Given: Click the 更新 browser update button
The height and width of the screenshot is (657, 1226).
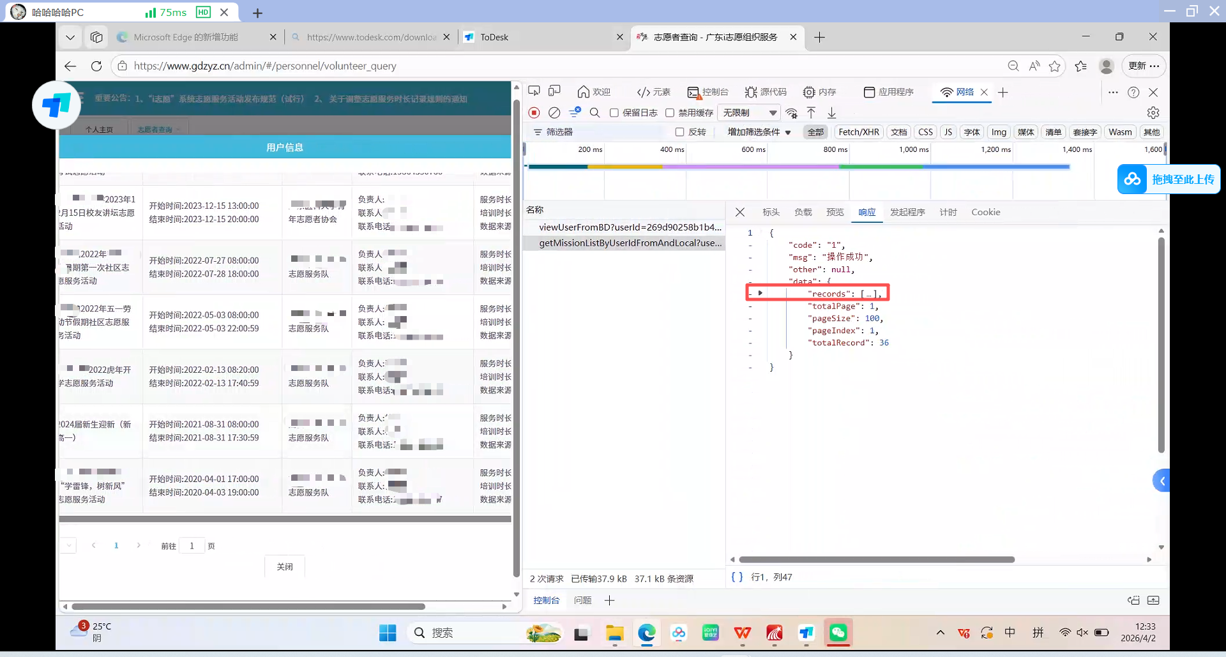Looking at the screenshot, I should (1144, 66).
